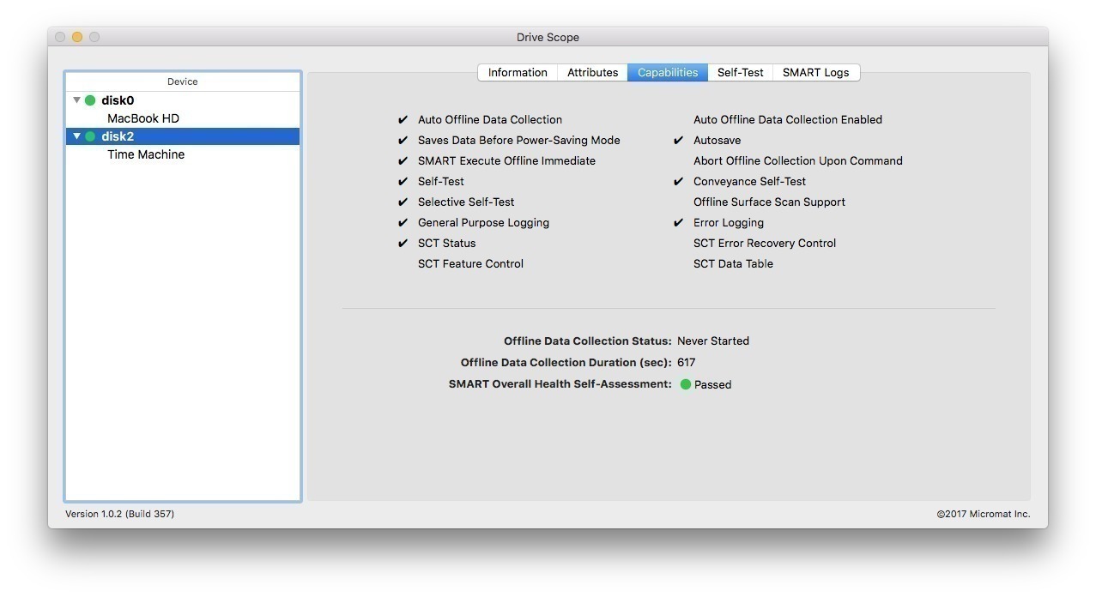Click the checkmark beside Error Logging
This screenshot has height=597, width=1096.
pos(678,223)
